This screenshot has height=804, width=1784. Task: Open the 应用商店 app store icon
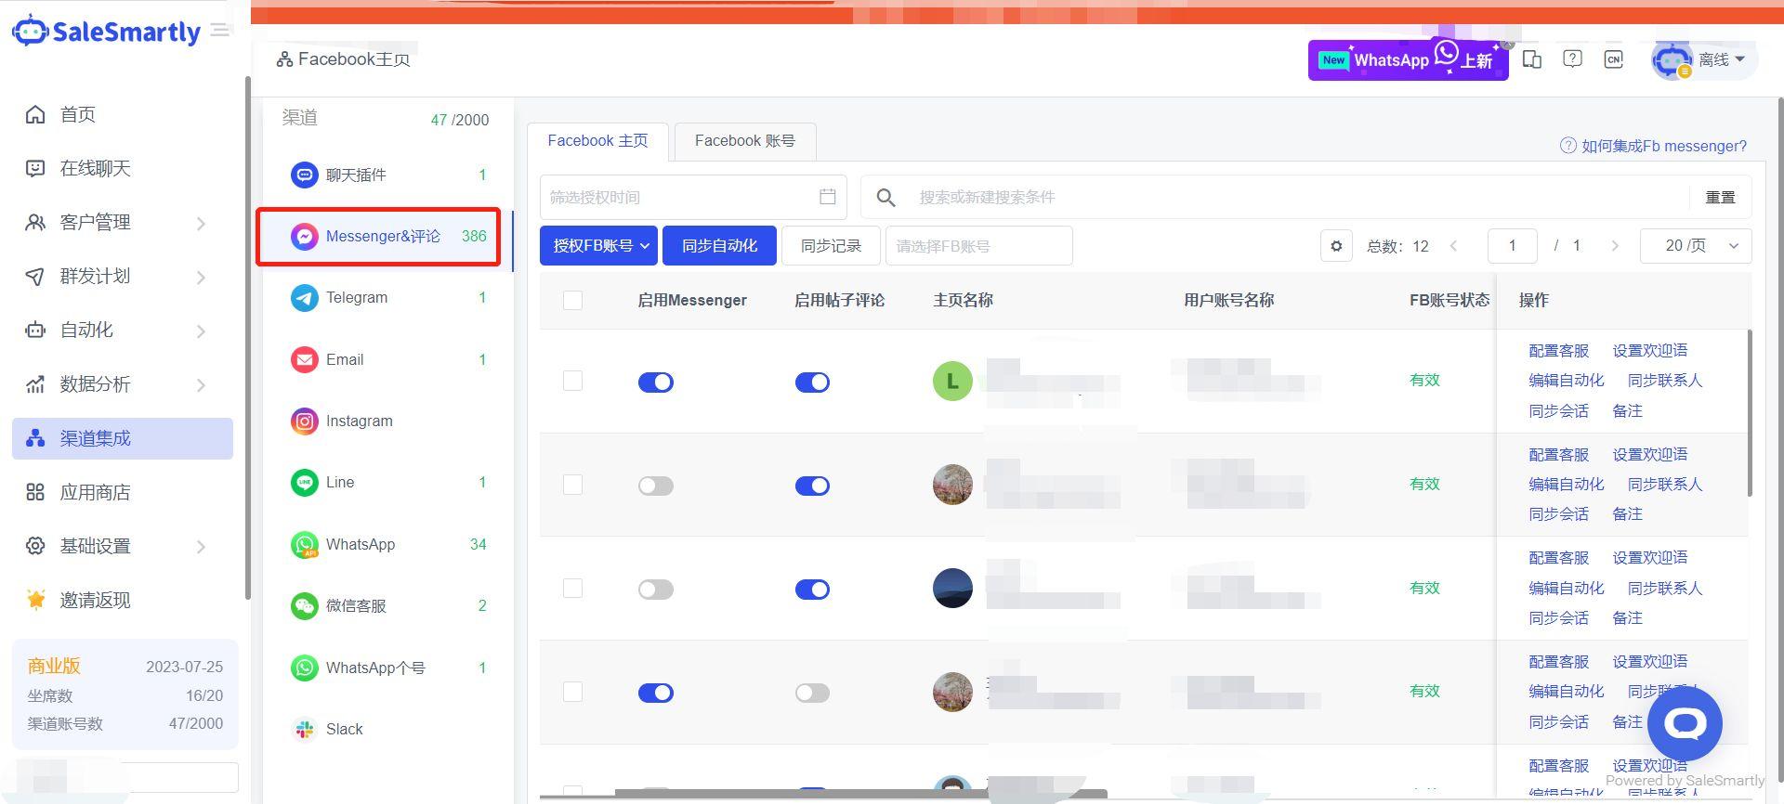pyautogui.click(x=35, y=492)
